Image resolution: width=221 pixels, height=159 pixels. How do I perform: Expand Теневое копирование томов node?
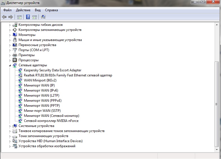(10, 131)
